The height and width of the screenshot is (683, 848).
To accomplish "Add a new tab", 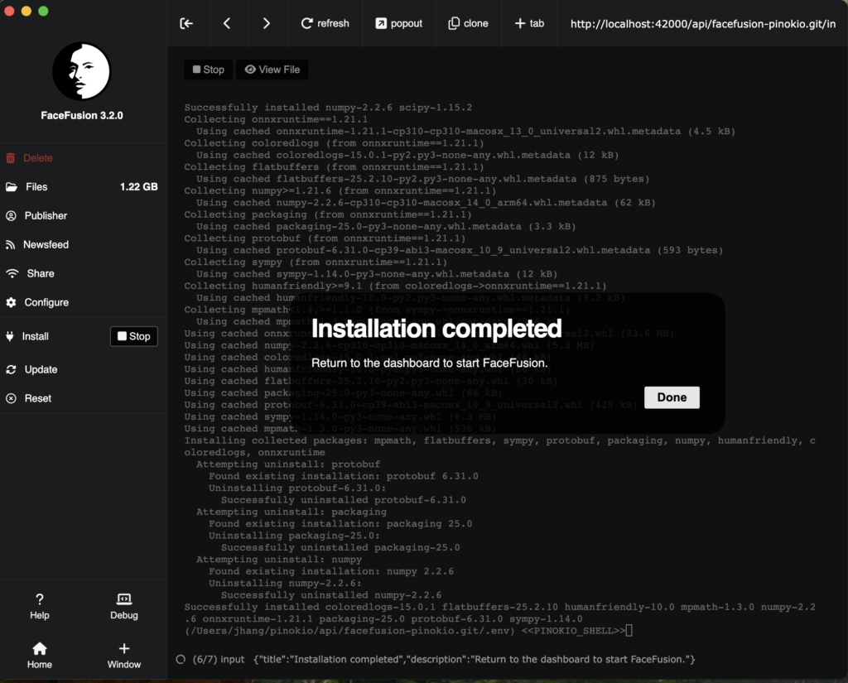I will [529, 23].
